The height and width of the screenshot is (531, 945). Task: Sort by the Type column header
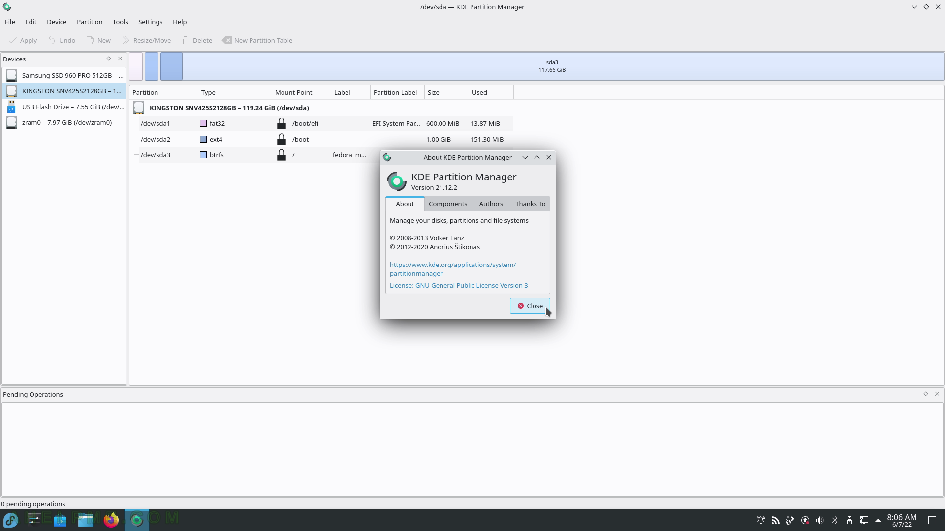[235, 92]
